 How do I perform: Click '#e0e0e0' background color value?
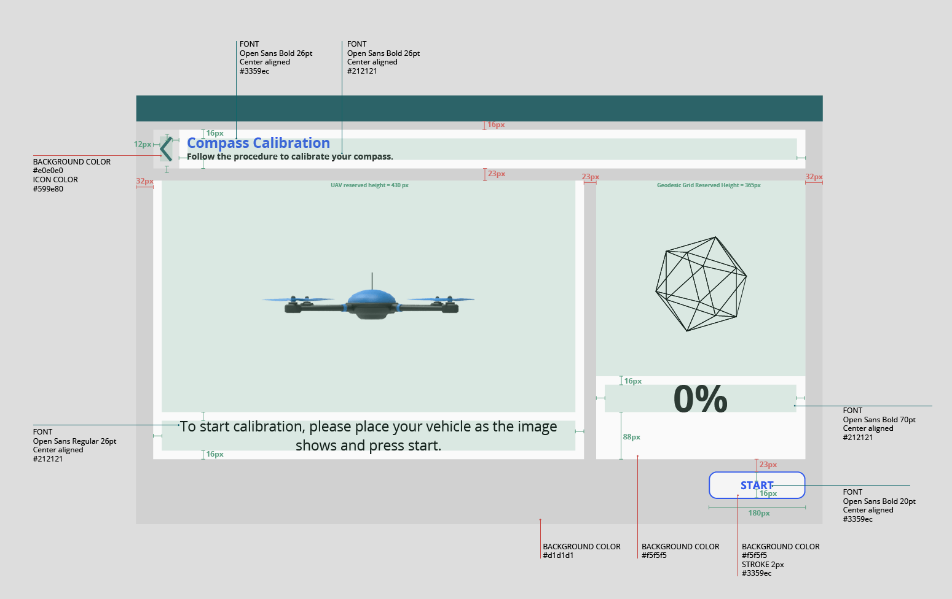pos(48,171)
